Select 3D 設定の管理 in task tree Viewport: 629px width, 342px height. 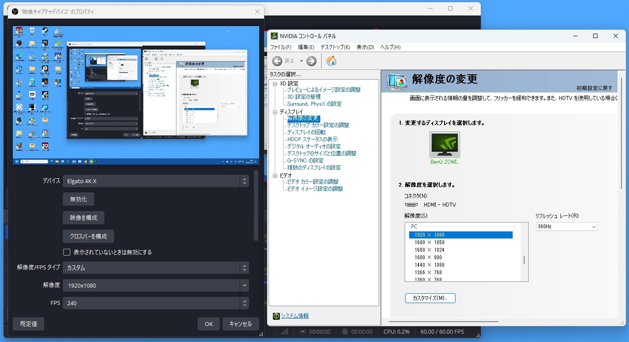(x=304, y=97)
